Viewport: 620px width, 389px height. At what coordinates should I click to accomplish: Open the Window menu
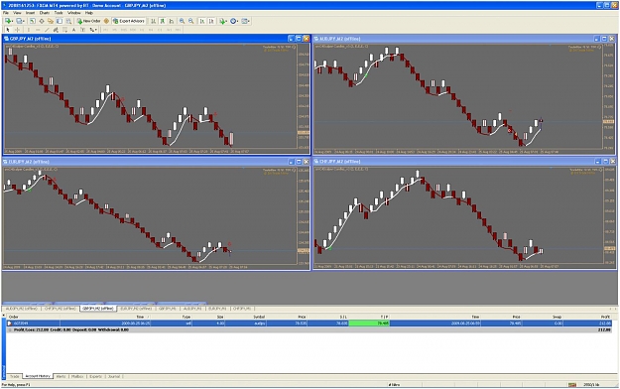pos(74,13)
